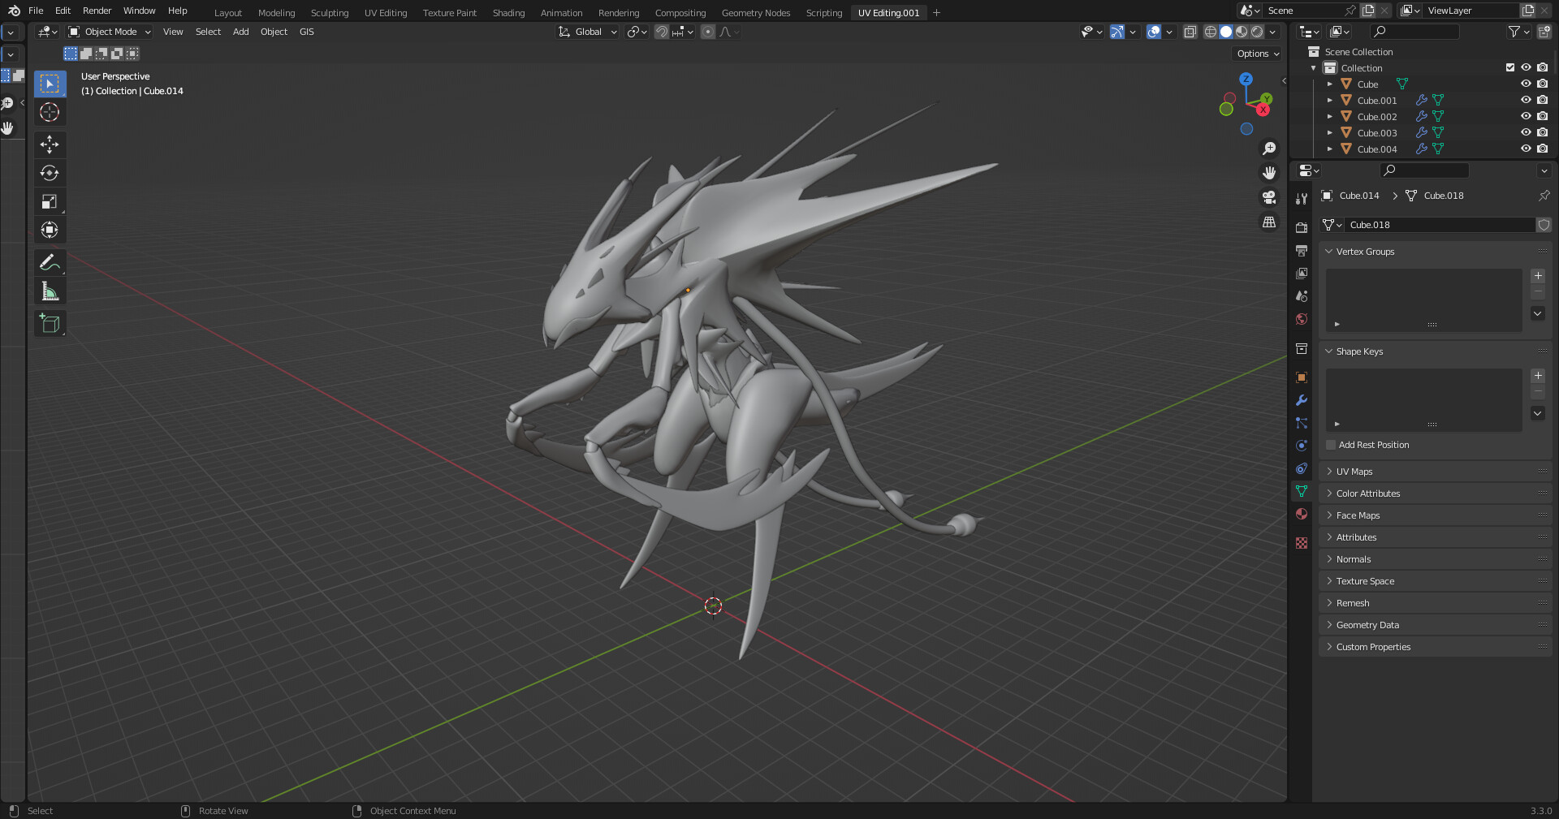Viewport: 1559px width, 819px height.
Task: Switch to the Shading workspace tab
Action: pos(508,12)
